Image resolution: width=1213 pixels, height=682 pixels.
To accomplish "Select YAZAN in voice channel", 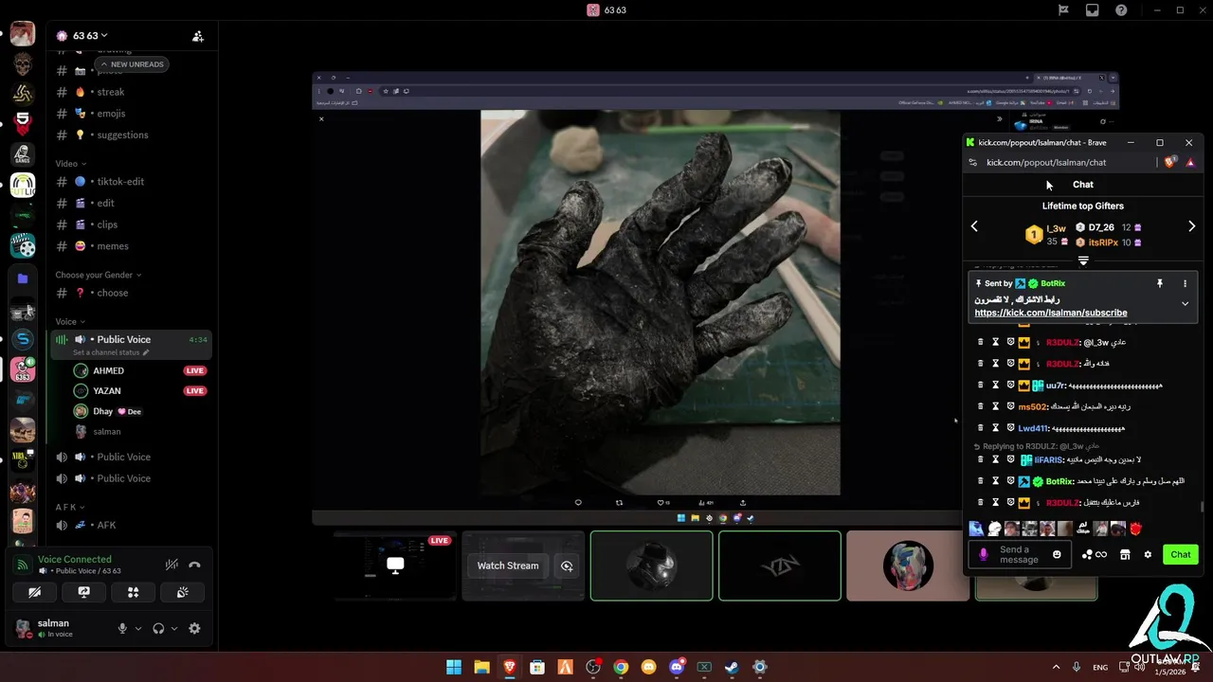I will [x=139, y=391].
